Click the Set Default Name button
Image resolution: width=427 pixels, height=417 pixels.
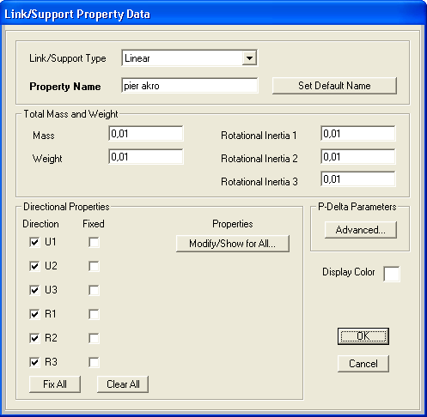[x=334, y=86]
